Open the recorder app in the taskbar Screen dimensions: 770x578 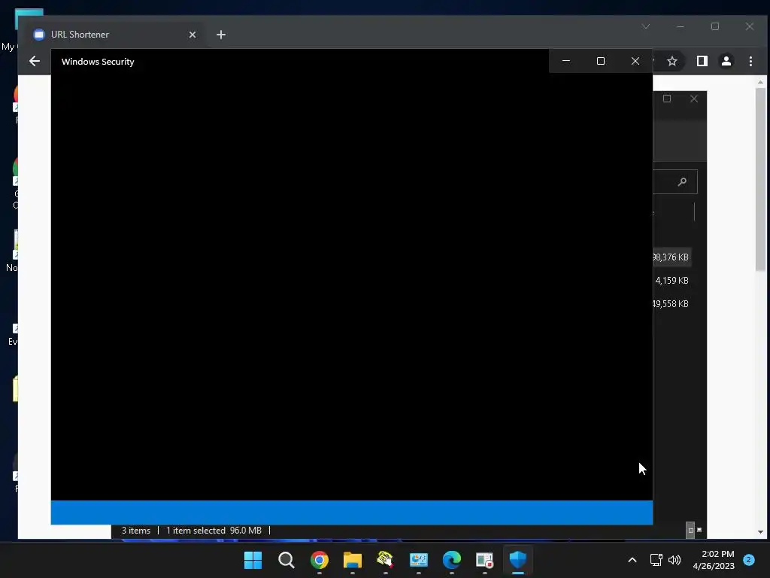pos(484,560)
